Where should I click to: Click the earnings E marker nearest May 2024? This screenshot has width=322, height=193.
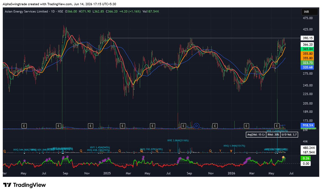coord(24,125)
